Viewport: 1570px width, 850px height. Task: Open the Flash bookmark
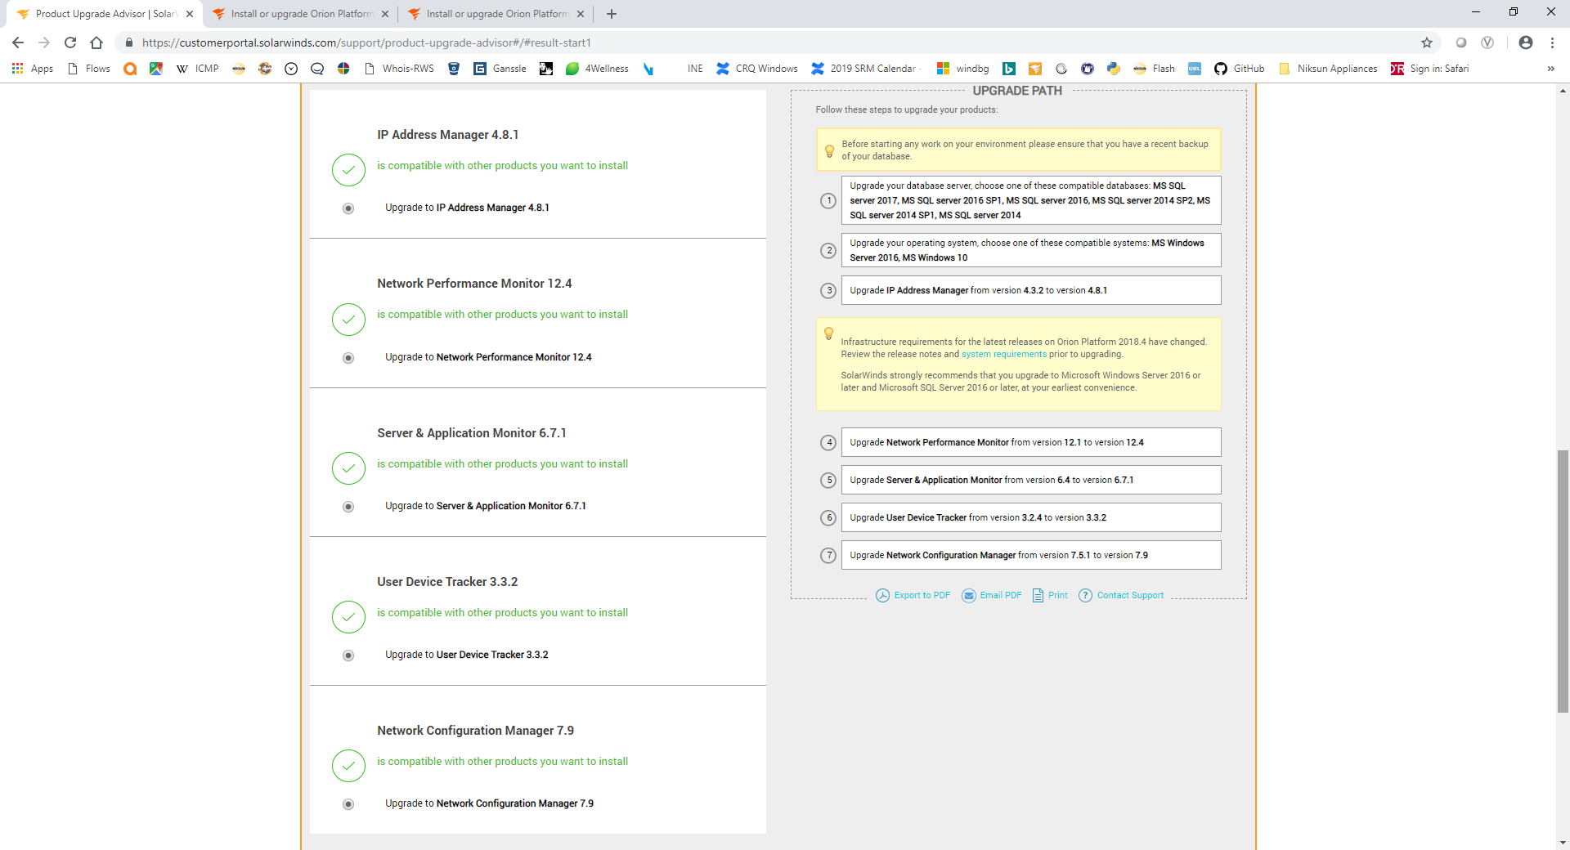(x=1155, y=69)
